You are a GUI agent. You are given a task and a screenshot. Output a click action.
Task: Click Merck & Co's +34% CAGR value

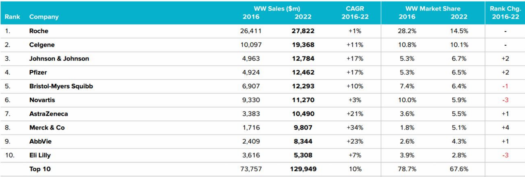355,128
